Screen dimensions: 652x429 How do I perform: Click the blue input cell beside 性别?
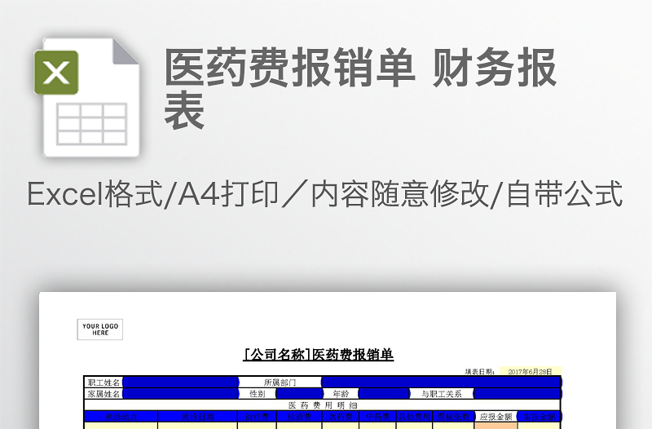[x=299, y=394]
